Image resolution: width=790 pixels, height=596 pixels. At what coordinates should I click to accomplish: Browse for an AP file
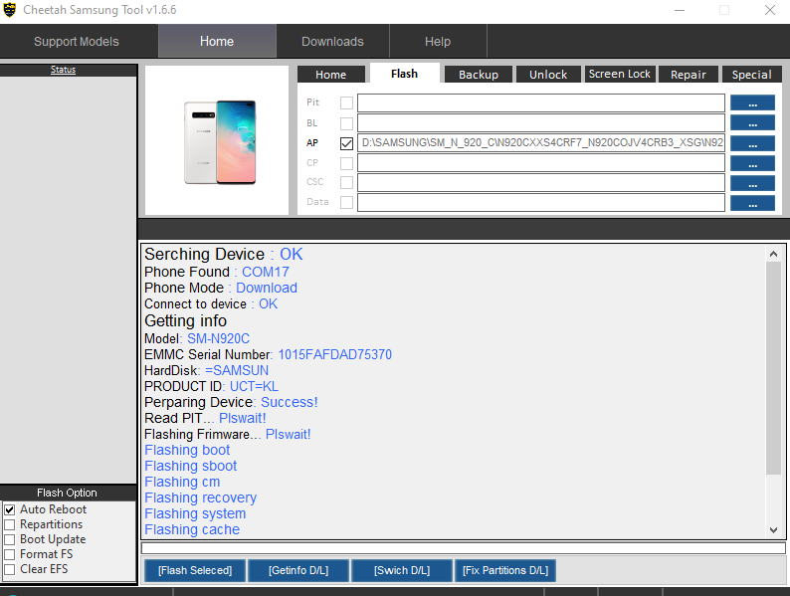coord(752,143)
